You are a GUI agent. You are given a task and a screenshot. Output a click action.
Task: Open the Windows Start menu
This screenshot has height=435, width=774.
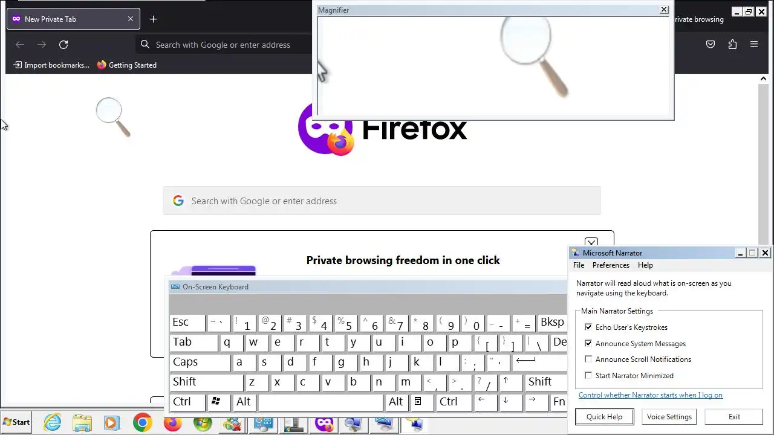pos(16,422)
